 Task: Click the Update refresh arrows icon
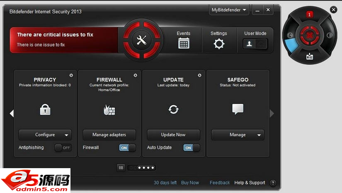[173, 109]
